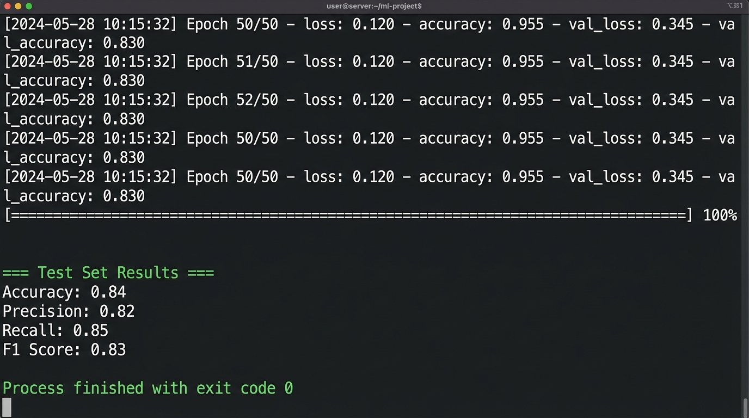
Task: Click the ⌥⌘1 shortcut indicator in title bar
Action: click(734, 6)
